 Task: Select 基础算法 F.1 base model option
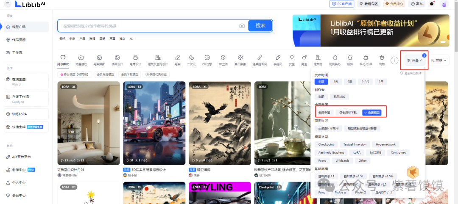point(327,176)
